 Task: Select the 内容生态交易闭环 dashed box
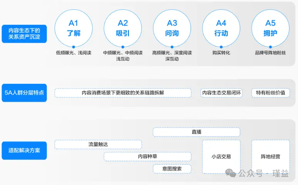(x=221, y=93)
